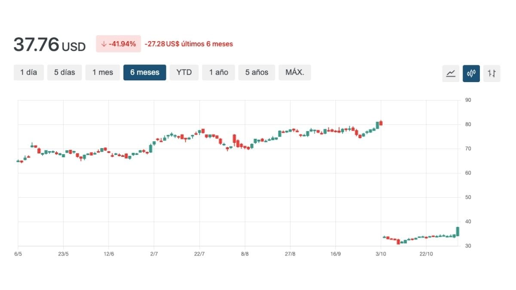
Task: Click the '22/10' date axis label
Action: click(x=427, y=253)
